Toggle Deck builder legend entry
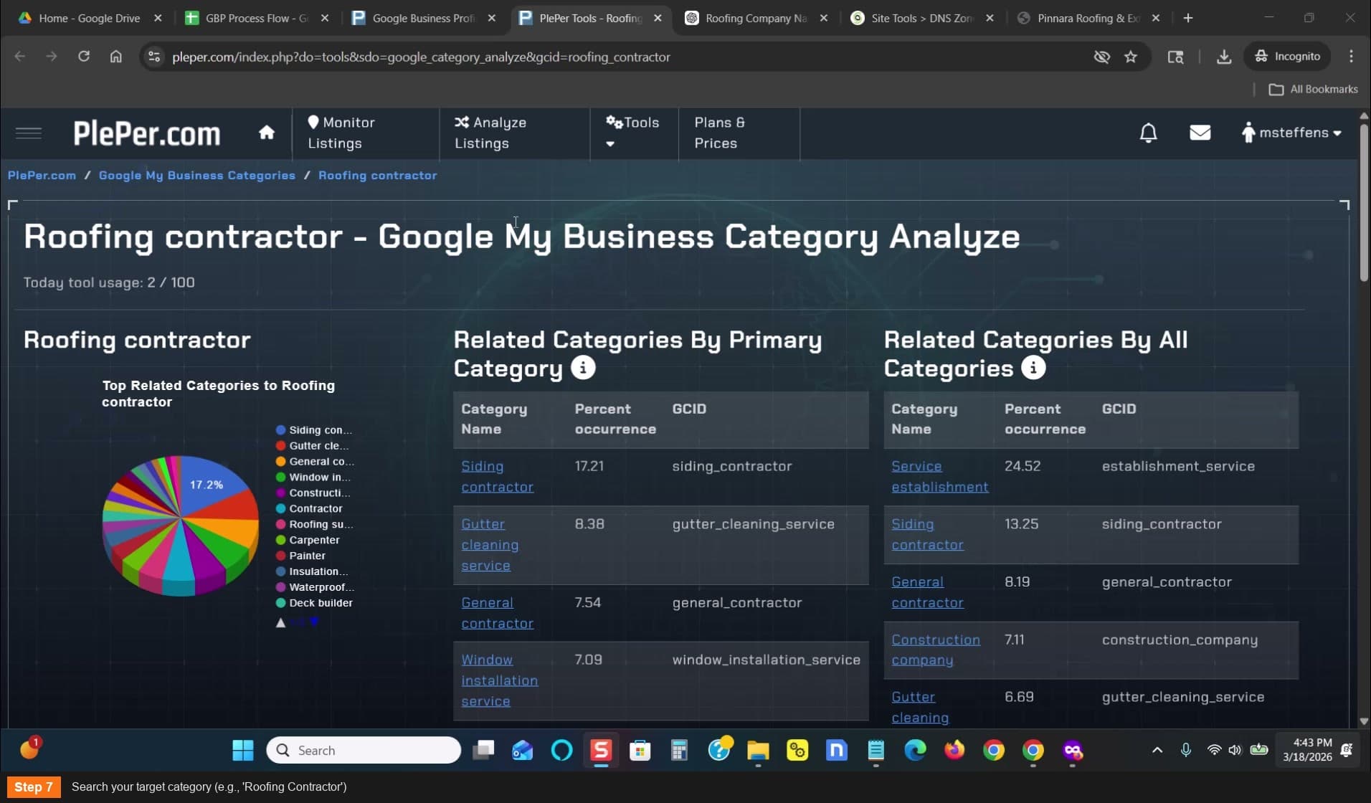The height and width of the screenshot is (803, 1371). 314,604
